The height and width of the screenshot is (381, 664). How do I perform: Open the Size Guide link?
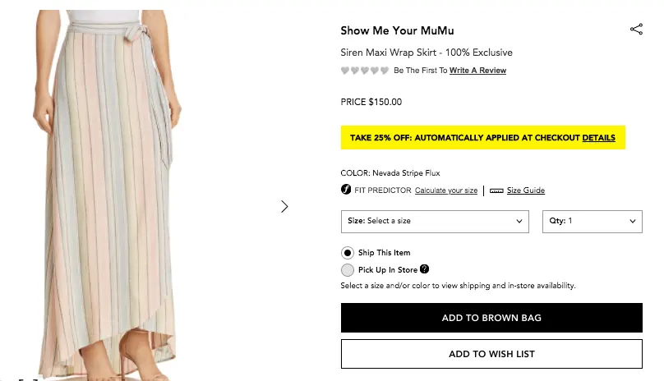click(x=525, y=190)
